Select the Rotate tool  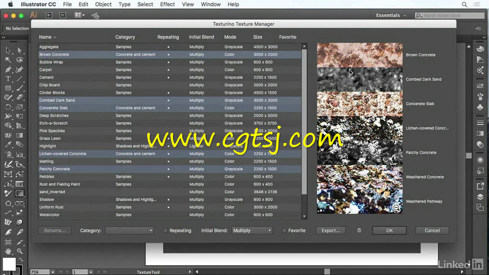[8, 108]
